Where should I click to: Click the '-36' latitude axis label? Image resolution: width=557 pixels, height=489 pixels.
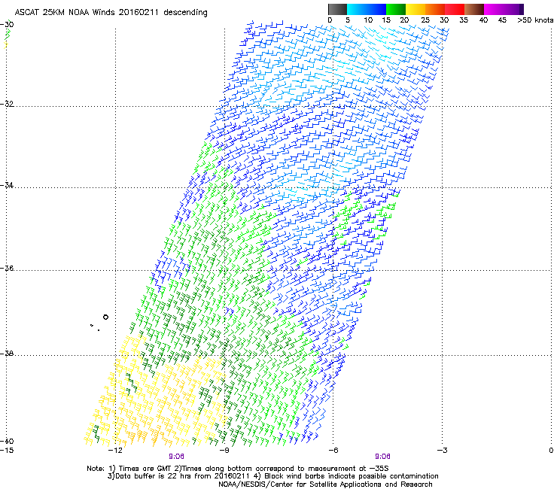tap(7, 268)
